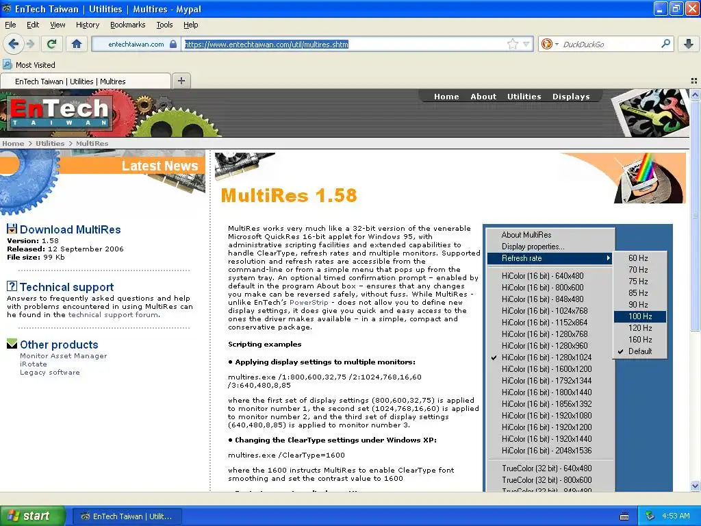Go to the browser Home icon
The image size is (701, 526).
(77, 44)
